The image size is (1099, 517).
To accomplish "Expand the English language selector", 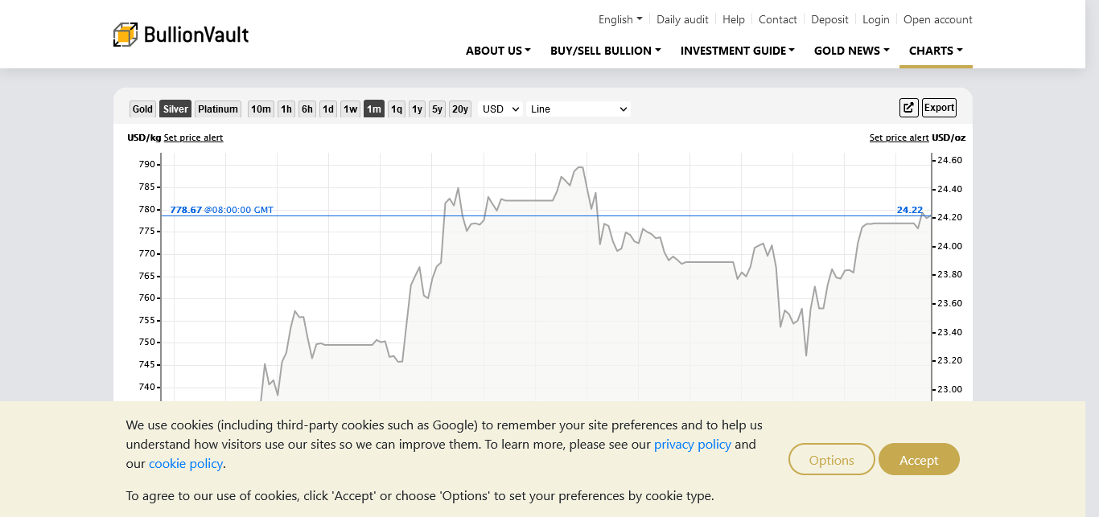I will coord(619,19).
